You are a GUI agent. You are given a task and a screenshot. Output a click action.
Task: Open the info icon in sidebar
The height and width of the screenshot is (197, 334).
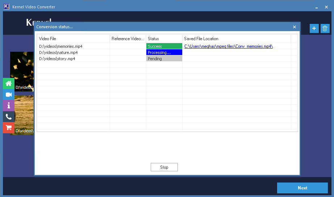coord(9,106)
